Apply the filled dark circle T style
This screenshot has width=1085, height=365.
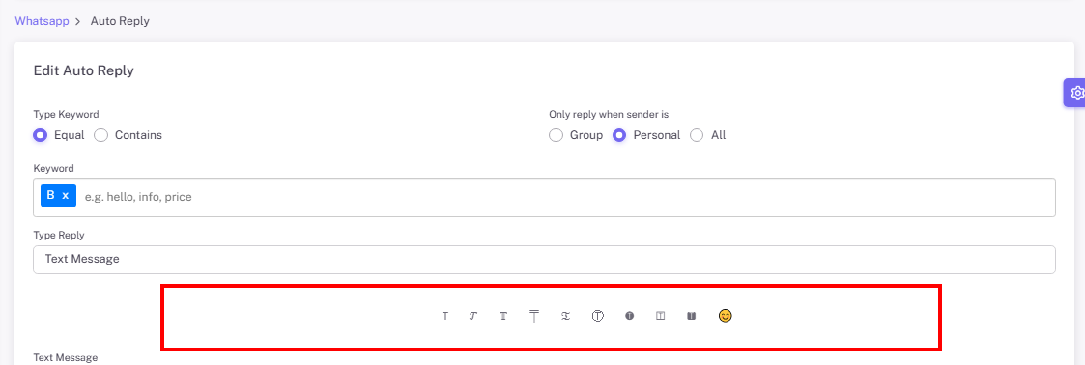[630, 316]
